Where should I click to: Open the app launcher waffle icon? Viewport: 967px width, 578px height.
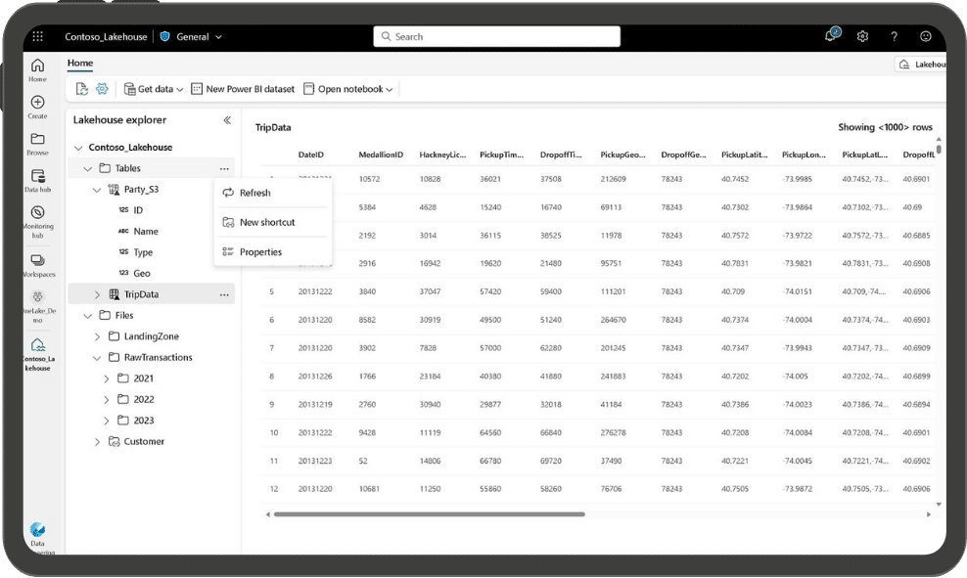click(37, 36)
